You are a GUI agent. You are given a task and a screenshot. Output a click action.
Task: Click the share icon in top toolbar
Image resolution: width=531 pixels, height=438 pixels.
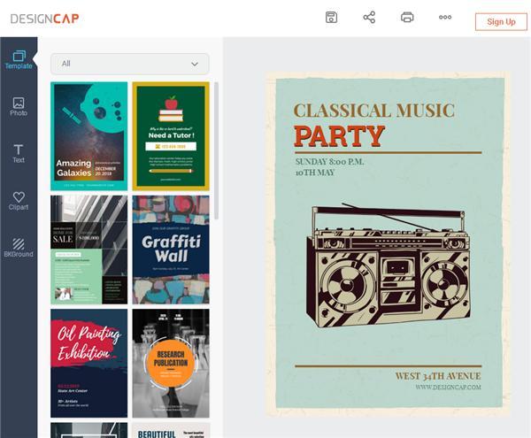[369, 18]
